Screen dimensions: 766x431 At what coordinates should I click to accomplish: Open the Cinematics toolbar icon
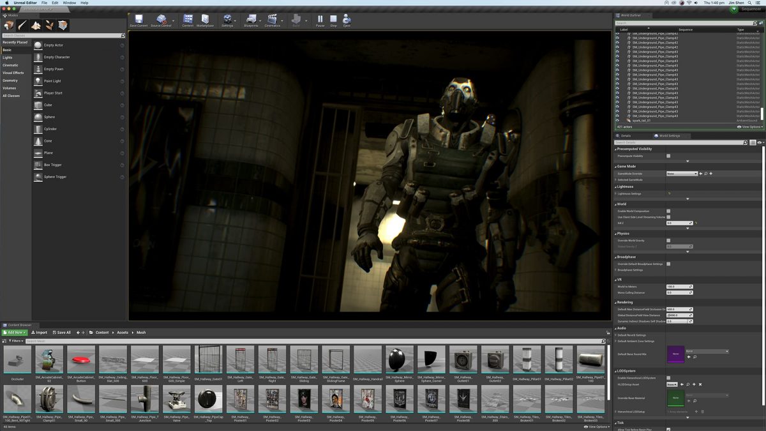[273, 20]
